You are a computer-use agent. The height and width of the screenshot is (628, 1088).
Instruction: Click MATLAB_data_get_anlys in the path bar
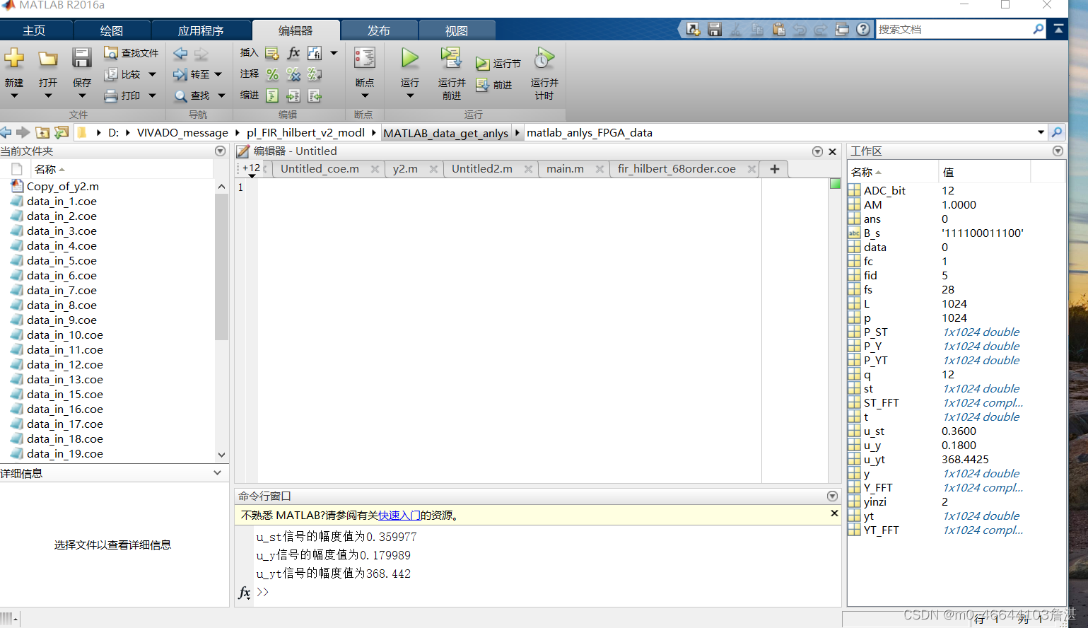[x=445, y=133]
